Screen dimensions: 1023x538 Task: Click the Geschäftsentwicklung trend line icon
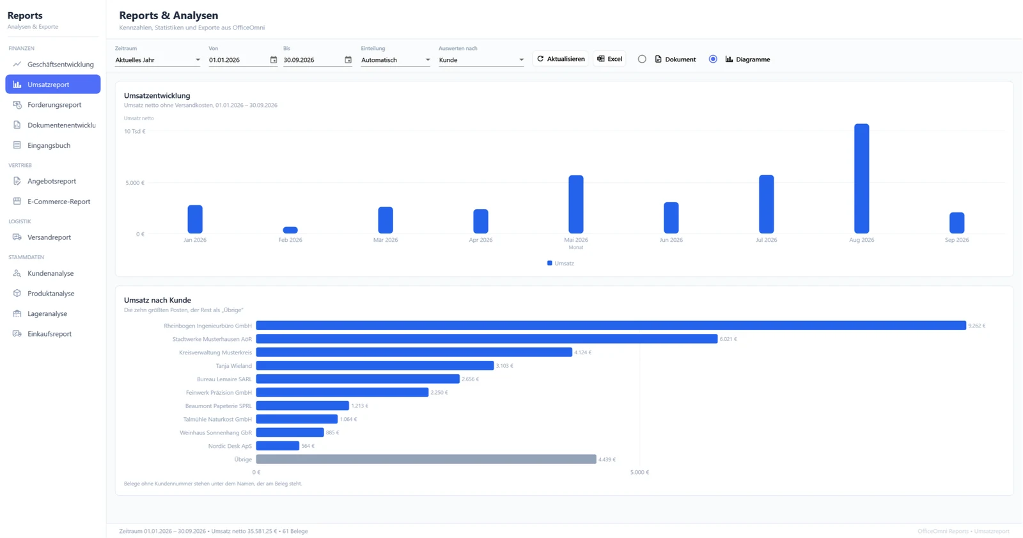(x=17, y=64)
